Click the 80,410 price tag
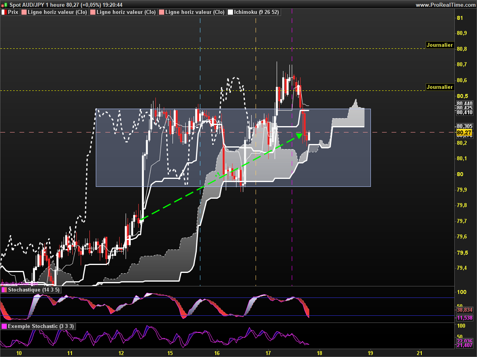 pos(464,113)
